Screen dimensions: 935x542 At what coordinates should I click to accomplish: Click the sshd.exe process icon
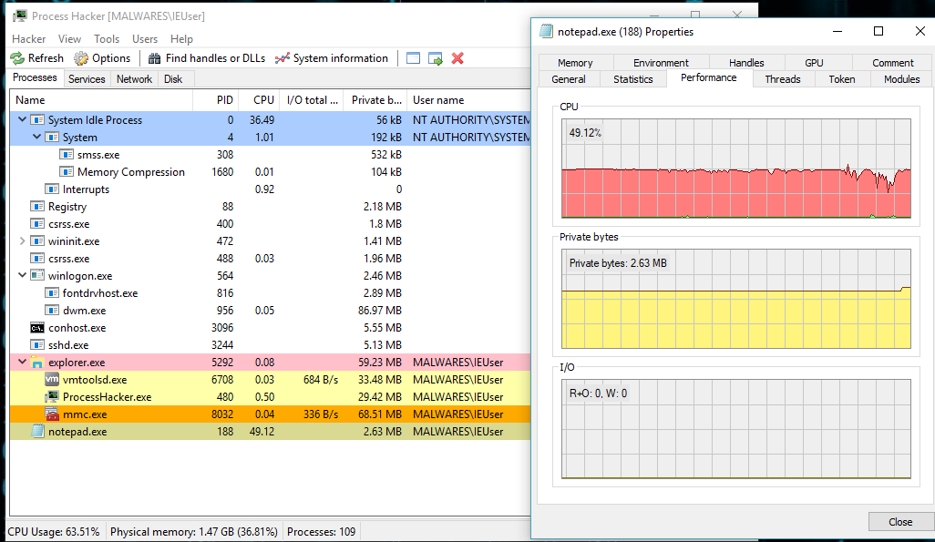(37, 345)
